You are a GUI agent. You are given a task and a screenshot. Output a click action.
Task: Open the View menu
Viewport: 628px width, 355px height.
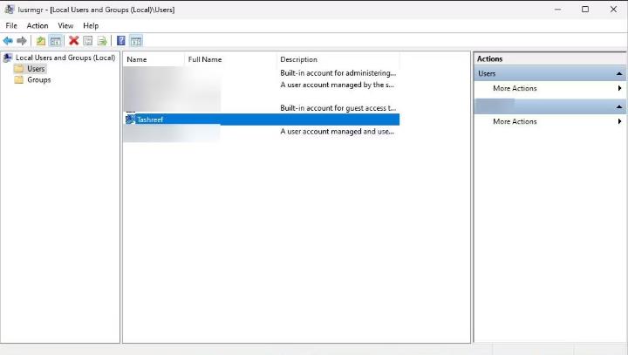(65, 26)
